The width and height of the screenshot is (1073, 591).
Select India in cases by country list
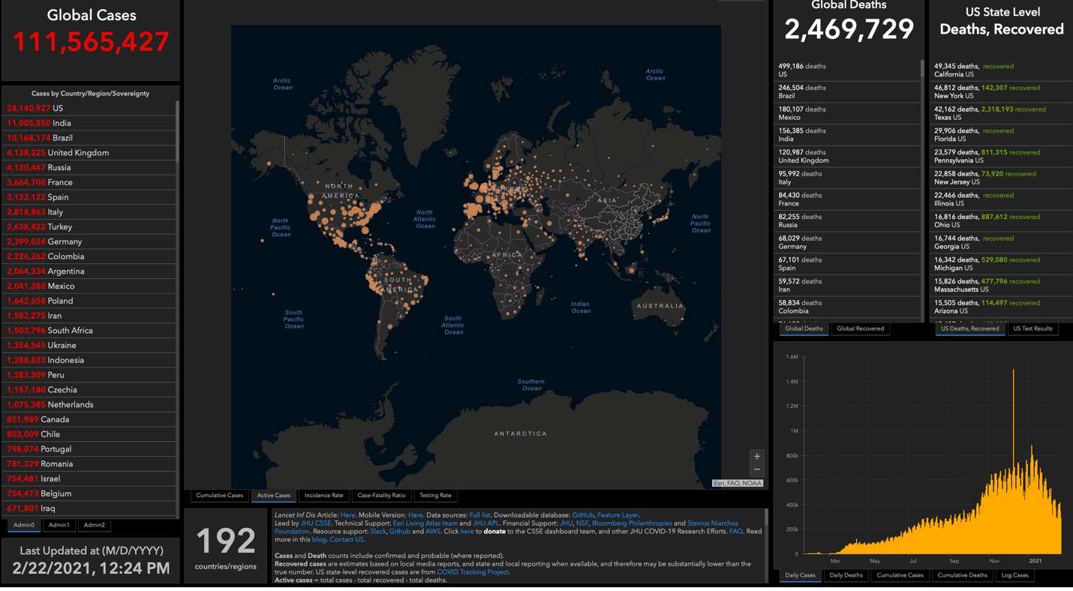tap(89, 123)
